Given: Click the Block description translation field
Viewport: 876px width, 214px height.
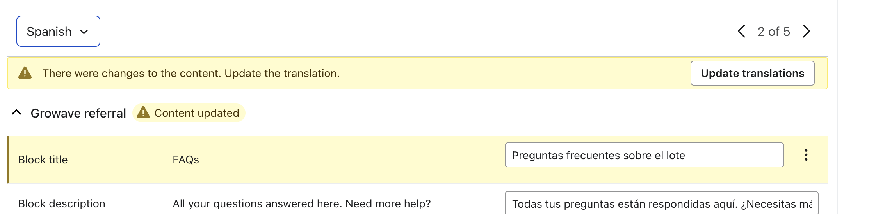Looking at the screenshot, I should click(661, 203).
